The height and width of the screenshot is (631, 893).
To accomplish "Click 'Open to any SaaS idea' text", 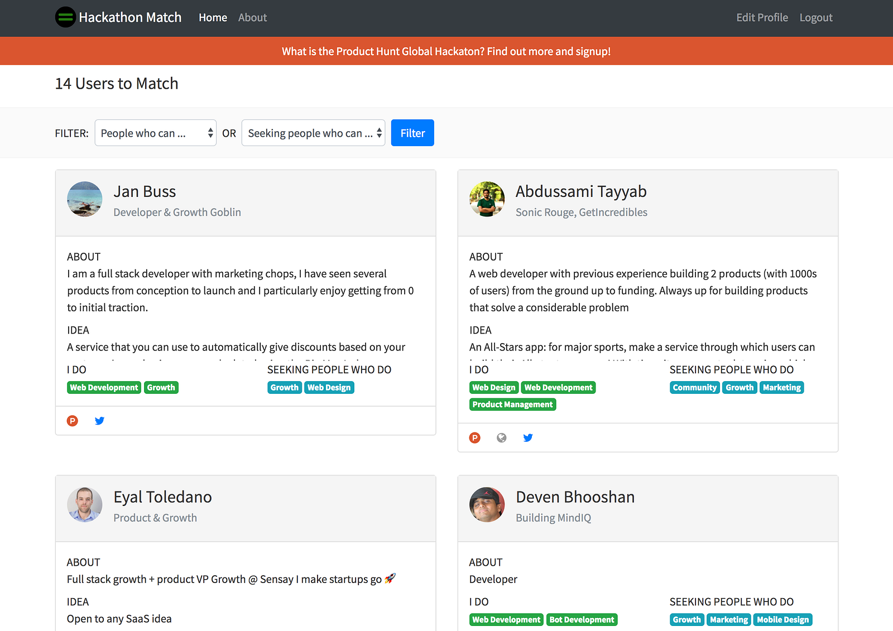I will tap(119, 619).
